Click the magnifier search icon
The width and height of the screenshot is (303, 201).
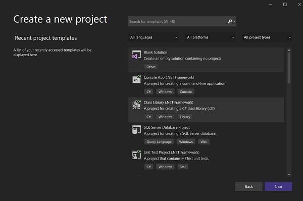pos(230,21)
